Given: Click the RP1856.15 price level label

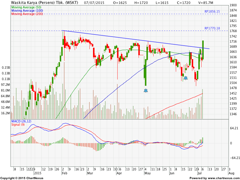Looking at the screenshot, I should point(212,12).
